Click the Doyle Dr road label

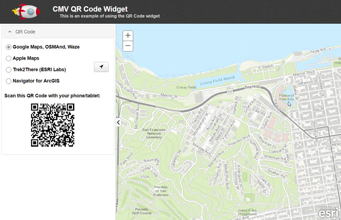(x=253, y=87)
